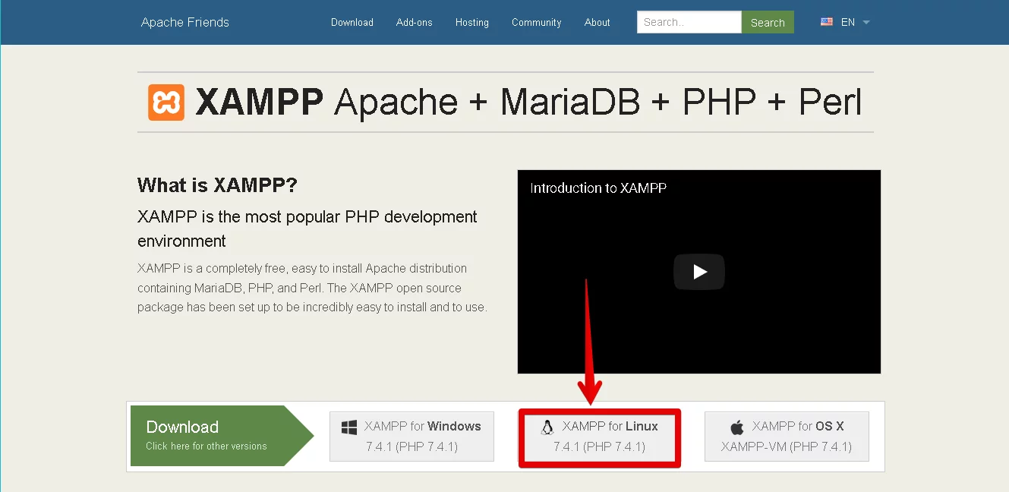
Task: Go to the Hosting menu item
Action: coord(472,22)
